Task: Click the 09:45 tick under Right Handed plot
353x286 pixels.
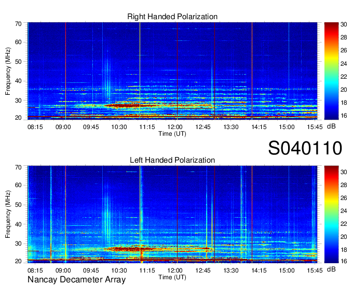Action: point(91,127)
